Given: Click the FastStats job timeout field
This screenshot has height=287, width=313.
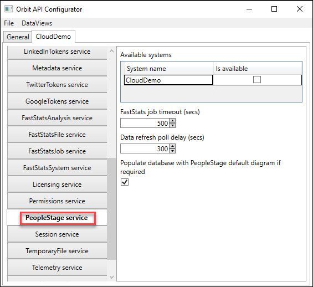Looking at the screenshot, I should [145, 123].
